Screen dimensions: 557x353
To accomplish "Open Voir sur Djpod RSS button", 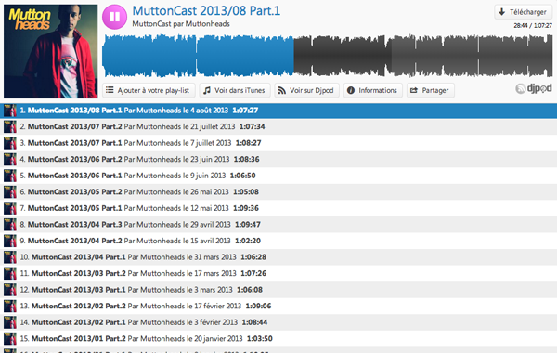I will (307, 90).
